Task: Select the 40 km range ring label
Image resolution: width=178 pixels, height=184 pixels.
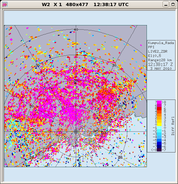Action: point(76,29)
